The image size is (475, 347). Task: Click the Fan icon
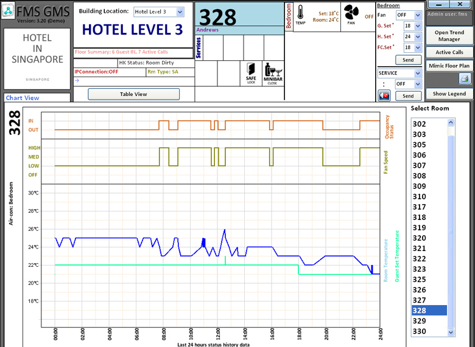pos(351,15)
